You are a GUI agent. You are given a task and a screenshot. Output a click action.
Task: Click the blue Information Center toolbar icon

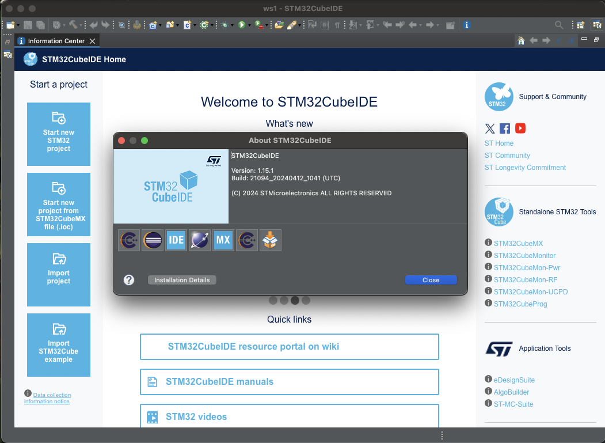coord(466,25)
